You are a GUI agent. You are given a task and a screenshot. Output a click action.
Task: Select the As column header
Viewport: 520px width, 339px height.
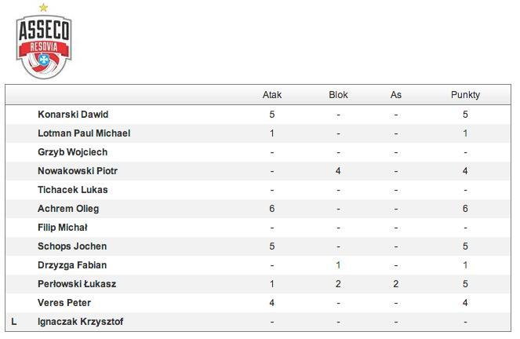395,95
